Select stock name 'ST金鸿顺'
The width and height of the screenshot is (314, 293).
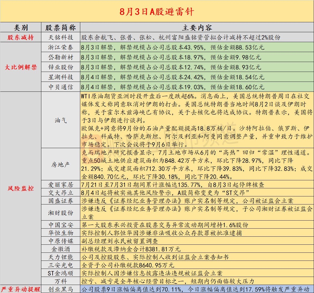coord(61,273)
